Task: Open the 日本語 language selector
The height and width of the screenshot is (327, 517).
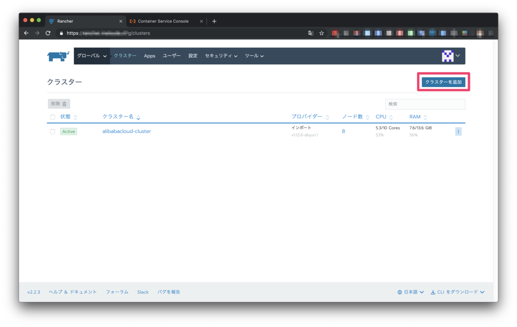Action: (411, 292)
